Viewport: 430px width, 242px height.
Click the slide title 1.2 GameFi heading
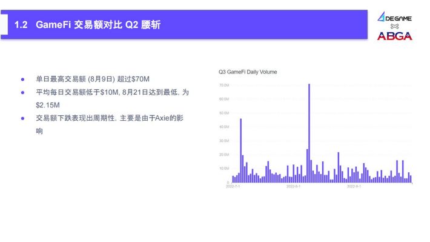[x=87, y=25]
